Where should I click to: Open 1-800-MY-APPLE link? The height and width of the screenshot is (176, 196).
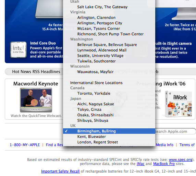click(x=25, y=145)
